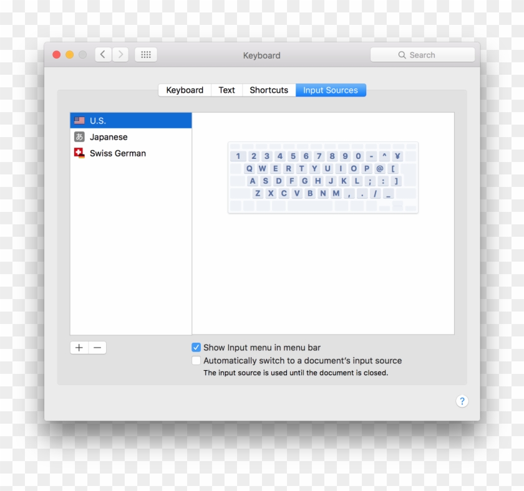This screenshot has height=491, width=524.
Task: Click the Swiss German flag icon
Action: (79, 153)
